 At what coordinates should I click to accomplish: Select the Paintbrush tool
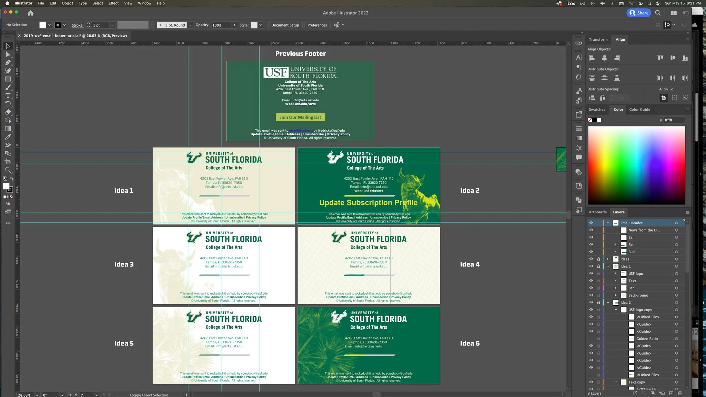pyautogui.click(x=8, y=88)
